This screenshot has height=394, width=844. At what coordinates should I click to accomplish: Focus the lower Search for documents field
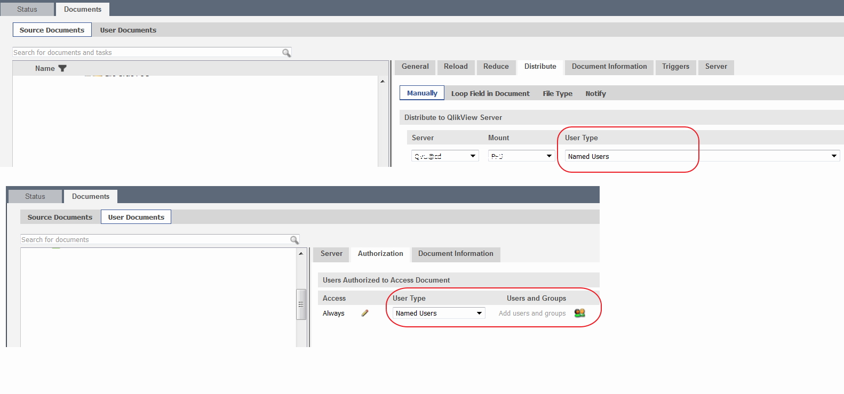tap(156, 239)
